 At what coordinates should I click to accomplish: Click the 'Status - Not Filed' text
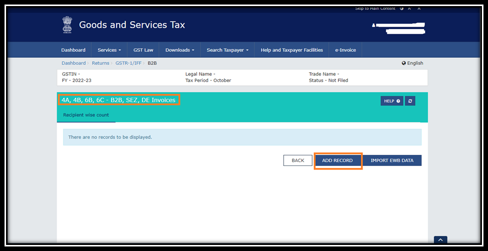click(328, 80)
